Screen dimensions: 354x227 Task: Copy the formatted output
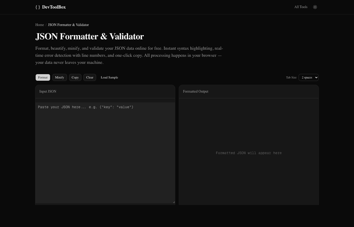click(75, 77)
